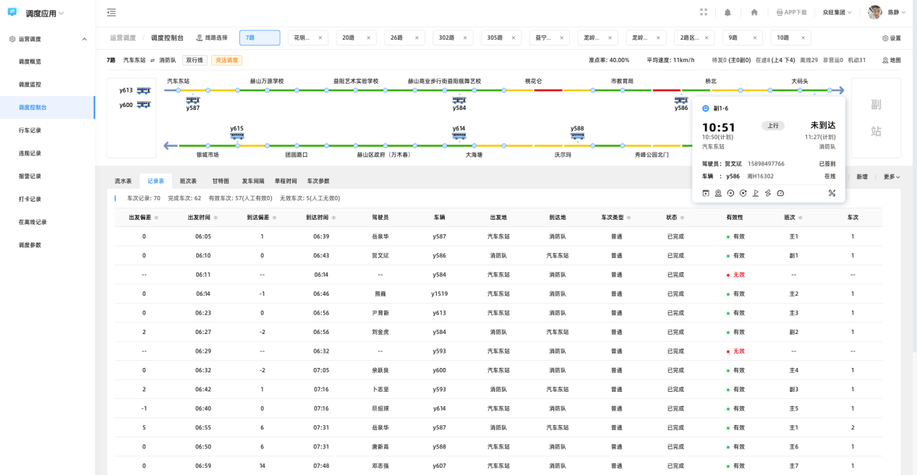
Task: Click the flag icon in the vehicle popup
Action: coord(756,193)
